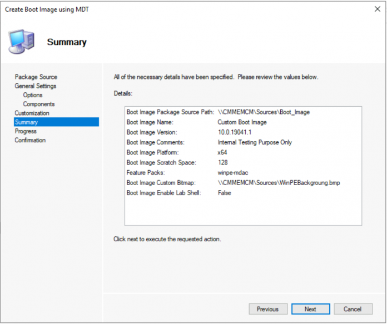Click the Enable Lab Shell False row
The width and height of the screenshot is (387, 324).
[224, 193]
